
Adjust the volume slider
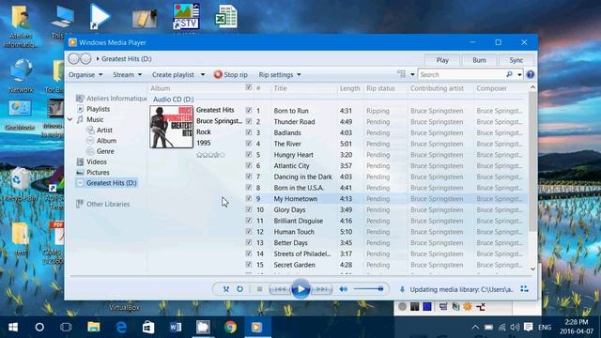coord(368,289)
